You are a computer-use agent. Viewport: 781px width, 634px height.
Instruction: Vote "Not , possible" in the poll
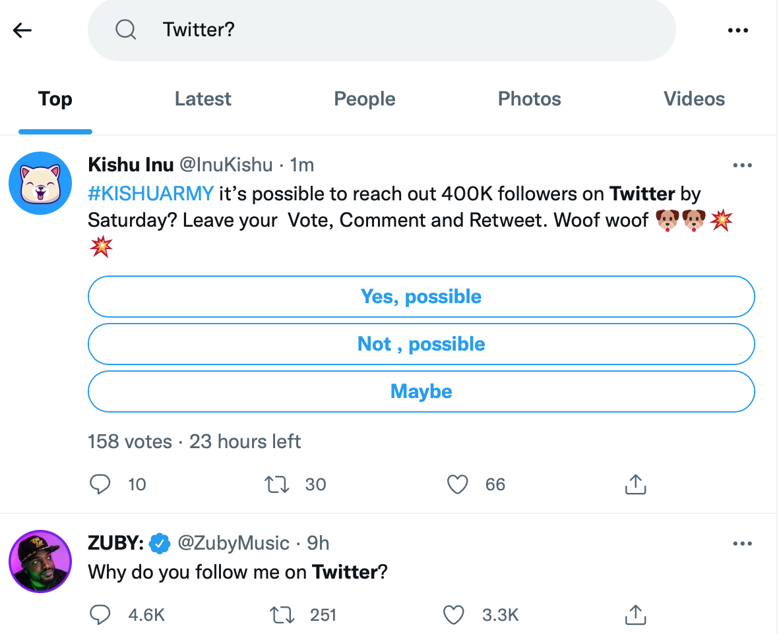click(x=421, y=344)
